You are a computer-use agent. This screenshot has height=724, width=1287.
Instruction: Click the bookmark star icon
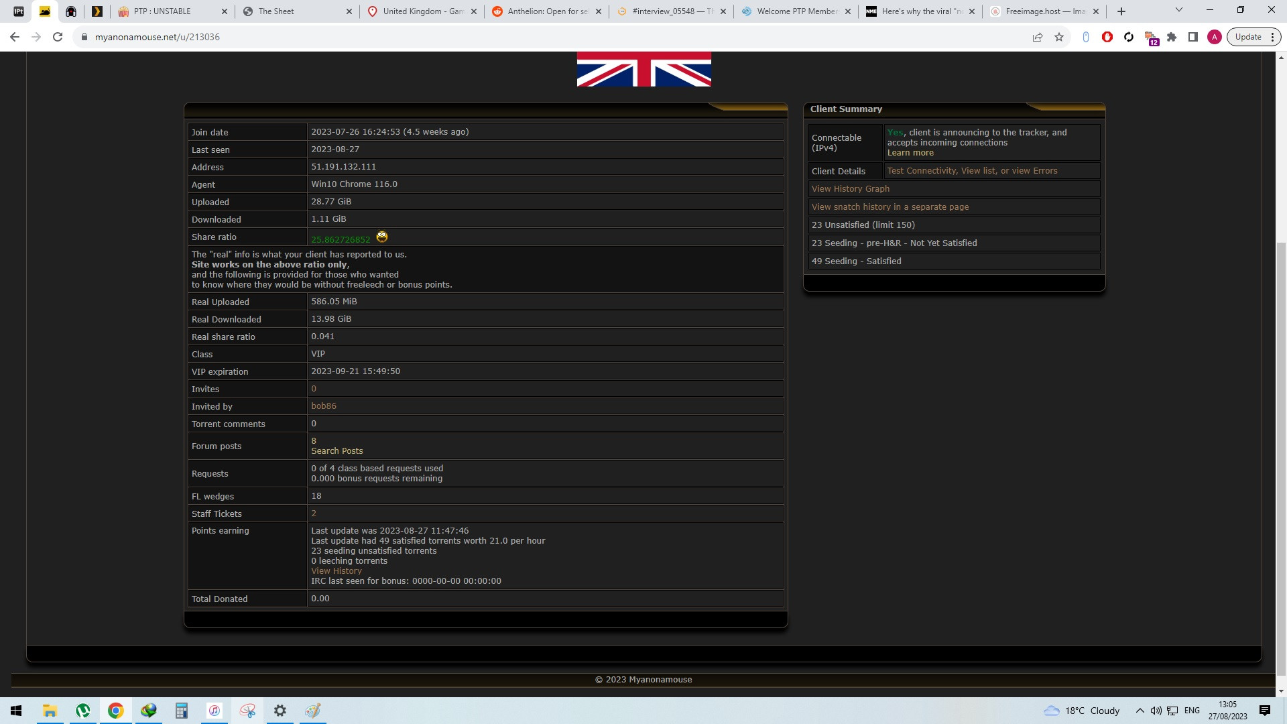tap(1059, 37)
